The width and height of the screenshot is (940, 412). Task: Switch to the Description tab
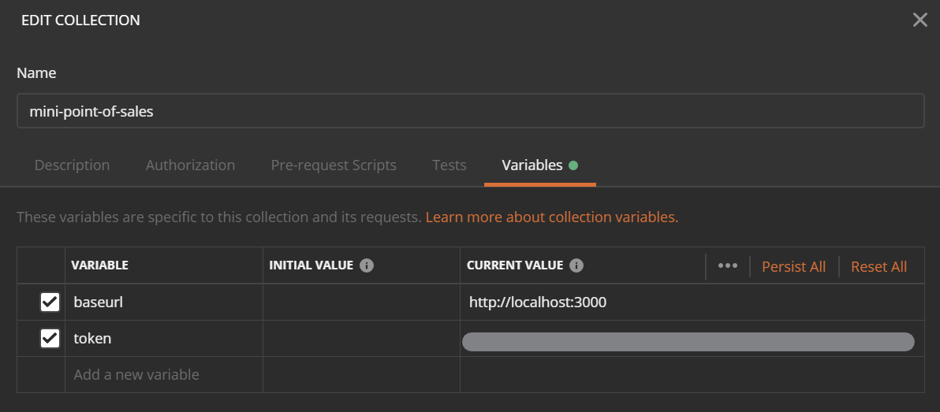click(72, 165)
